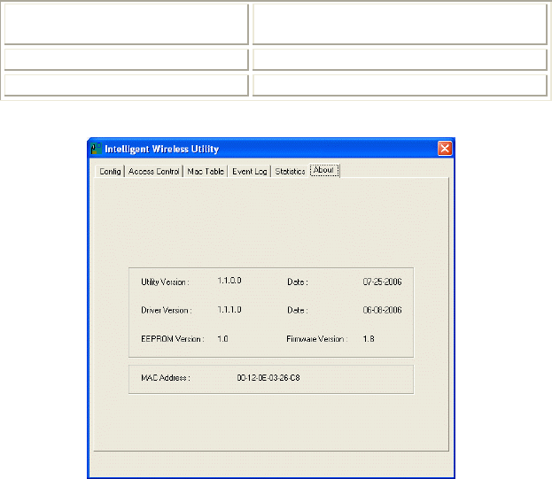Viewport: 552px width, 479px height.
Task: Select the driver version value 1.1.1.0
Action: pos(229,309)
